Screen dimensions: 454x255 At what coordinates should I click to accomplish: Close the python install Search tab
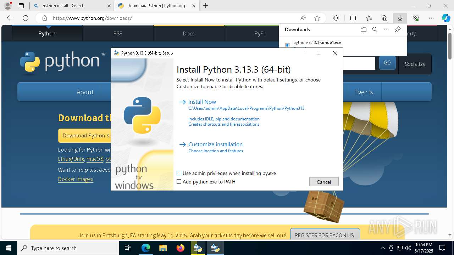[109, 6]
